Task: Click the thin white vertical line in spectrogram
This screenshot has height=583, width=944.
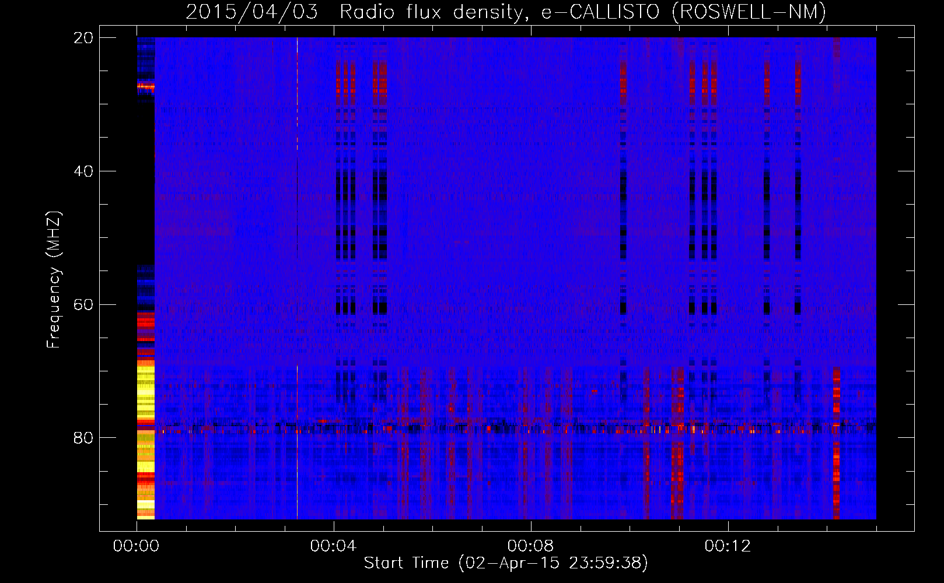Action: click(297, 278)
